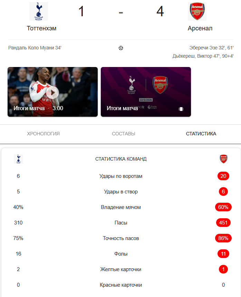
Task: Open the Итоги матча 3:00 video thumbnail
Action: click(x=52, y=92)
